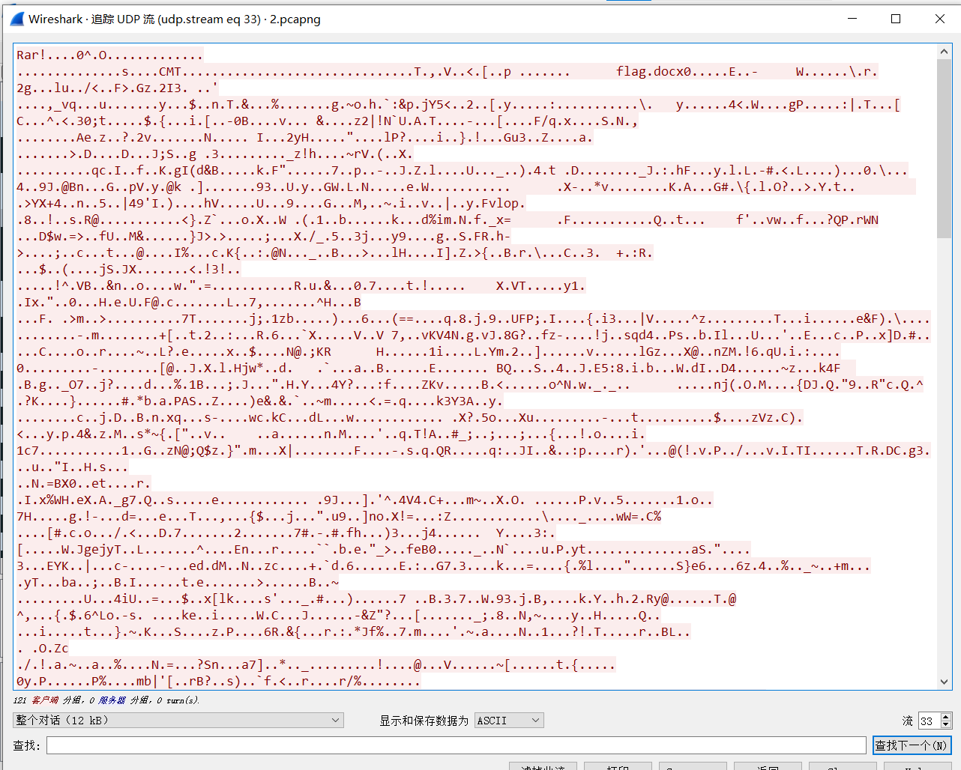
Task: Click the line '2g...lu../<..F>.Gz.2I3.'
Action: point(117,88)
